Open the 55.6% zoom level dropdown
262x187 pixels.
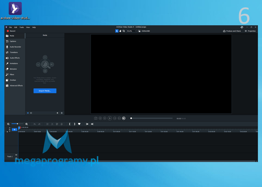tap(131, 31)
